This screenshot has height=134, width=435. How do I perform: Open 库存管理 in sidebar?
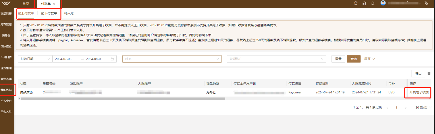6,25
